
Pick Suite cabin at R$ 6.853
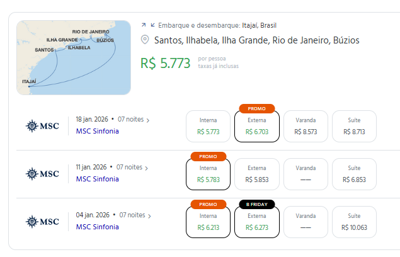[x=354, y=174]
